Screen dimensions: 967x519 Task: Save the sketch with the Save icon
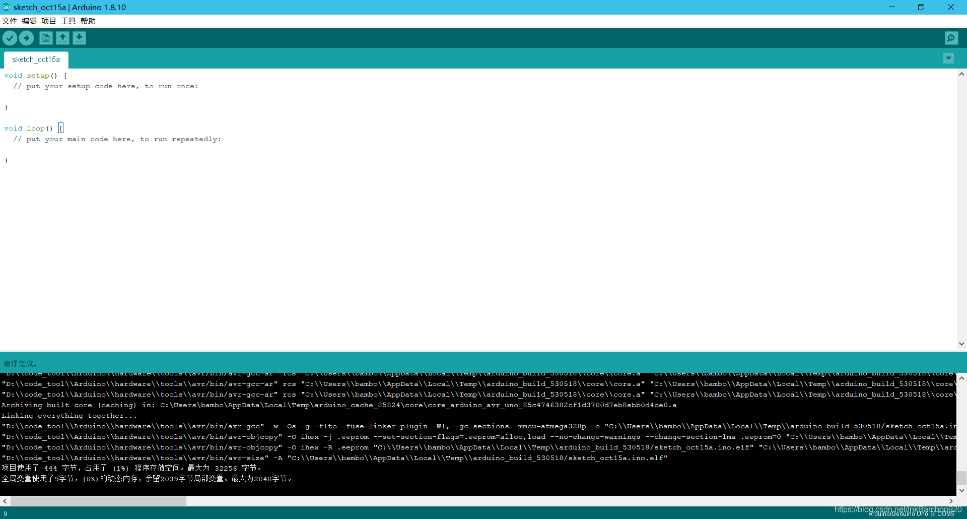[x=79, y=38]
